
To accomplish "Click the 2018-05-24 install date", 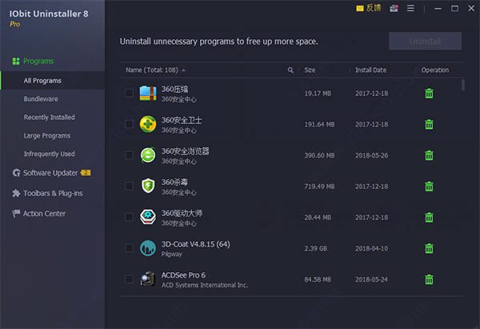I will click(x=371, y=279).
